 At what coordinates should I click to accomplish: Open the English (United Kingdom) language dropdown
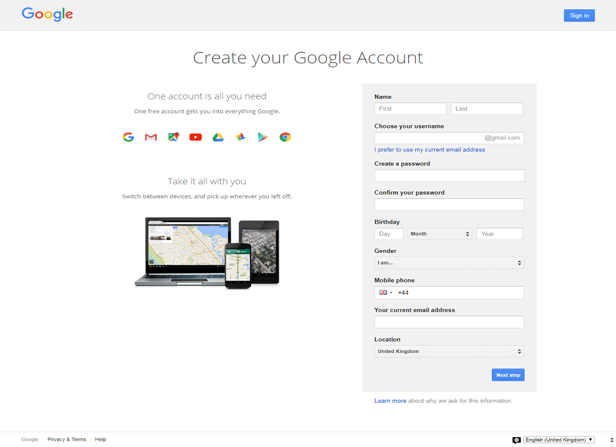tap(559, 440)
